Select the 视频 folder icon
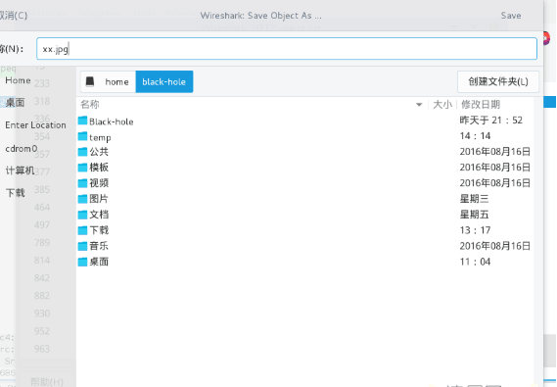557x387 pixels. (83, 183)
